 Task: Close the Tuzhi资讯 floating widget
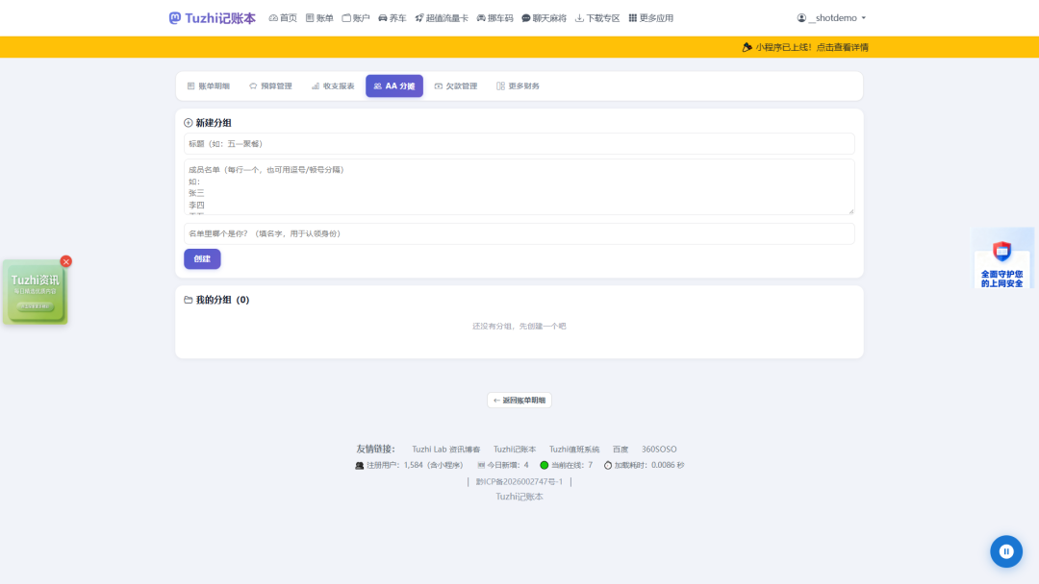pos(65,261)
